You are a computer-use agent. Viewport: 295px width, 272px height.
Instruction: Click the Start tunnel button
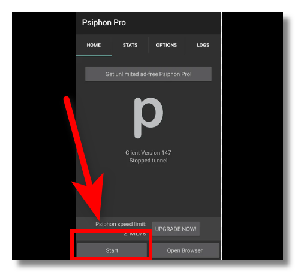(112, 250)
